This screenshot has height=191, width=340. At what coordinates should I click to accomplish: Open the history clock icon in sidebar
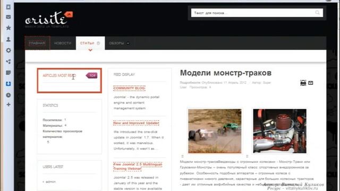tap(8, 95)
